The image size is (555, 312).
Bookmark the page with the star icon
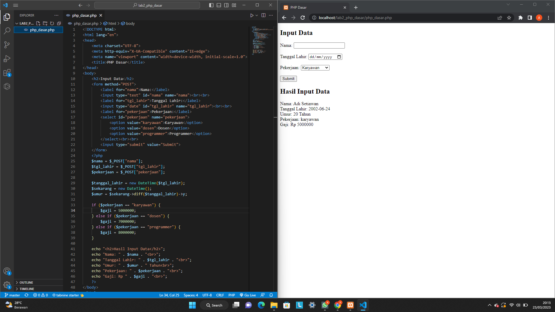(509, 18)
